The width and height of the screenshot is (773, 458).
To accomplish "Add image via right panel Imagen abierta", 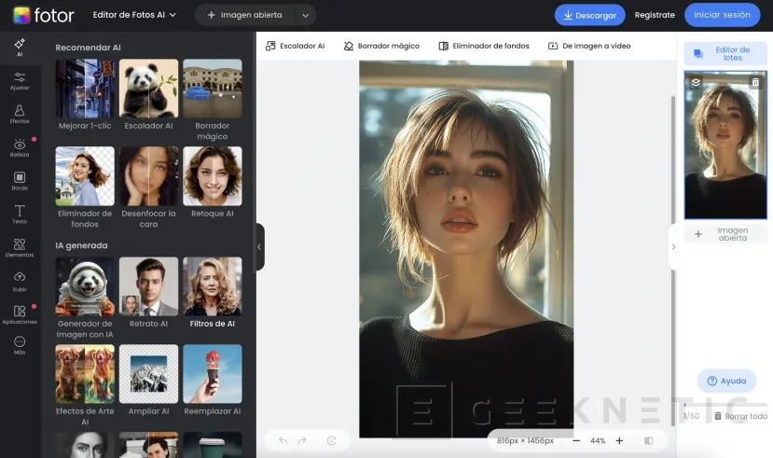I will click(x=725, y=234).
